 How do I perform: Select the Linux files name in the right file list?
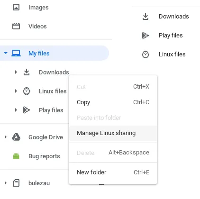172,54
